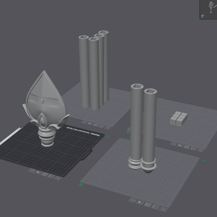Auto-arrange objects on the two-tube plate
217x217 pixels.
tap(148, 204)
